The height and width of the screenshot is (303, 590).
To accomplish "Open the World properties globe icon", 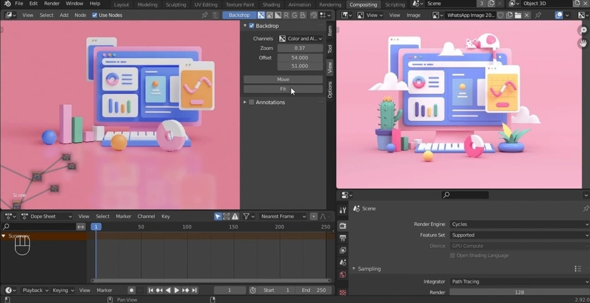I will [343, 274].
